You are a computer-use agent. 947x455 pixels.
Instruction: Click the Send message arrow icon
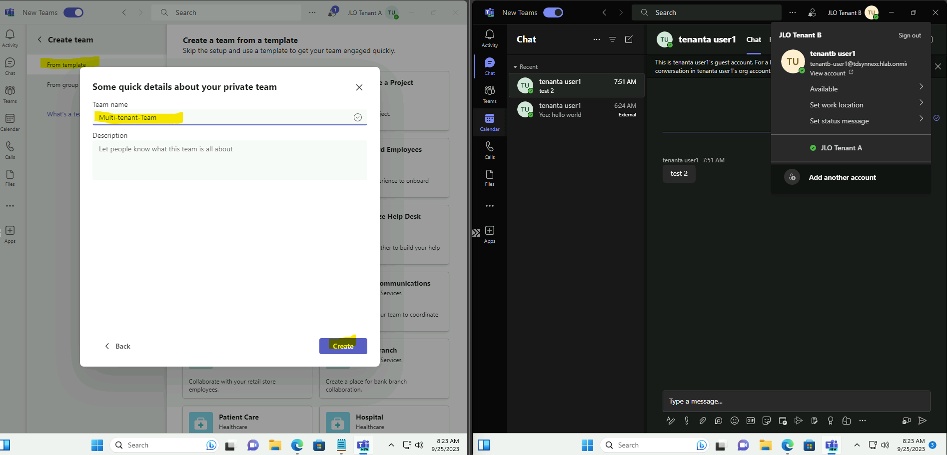click(x=923, y=421)
